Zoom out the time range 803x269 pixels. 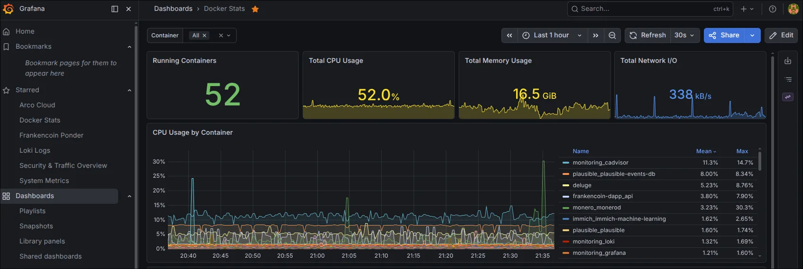pyautogui.click(x=612, y=35)
